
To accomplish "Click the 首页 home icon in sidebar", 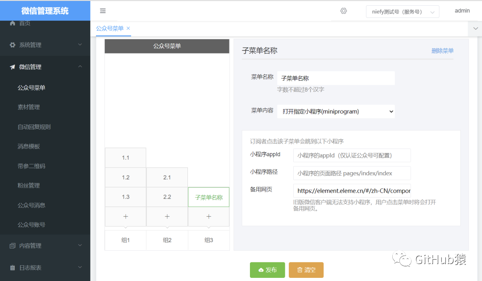I will pos(13,24).
